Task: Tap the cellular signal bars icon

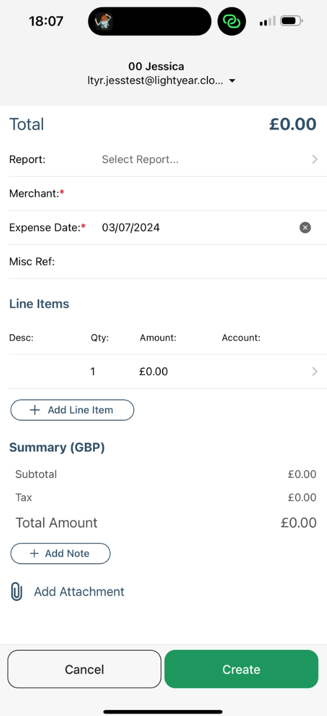Action: (267, 22)
